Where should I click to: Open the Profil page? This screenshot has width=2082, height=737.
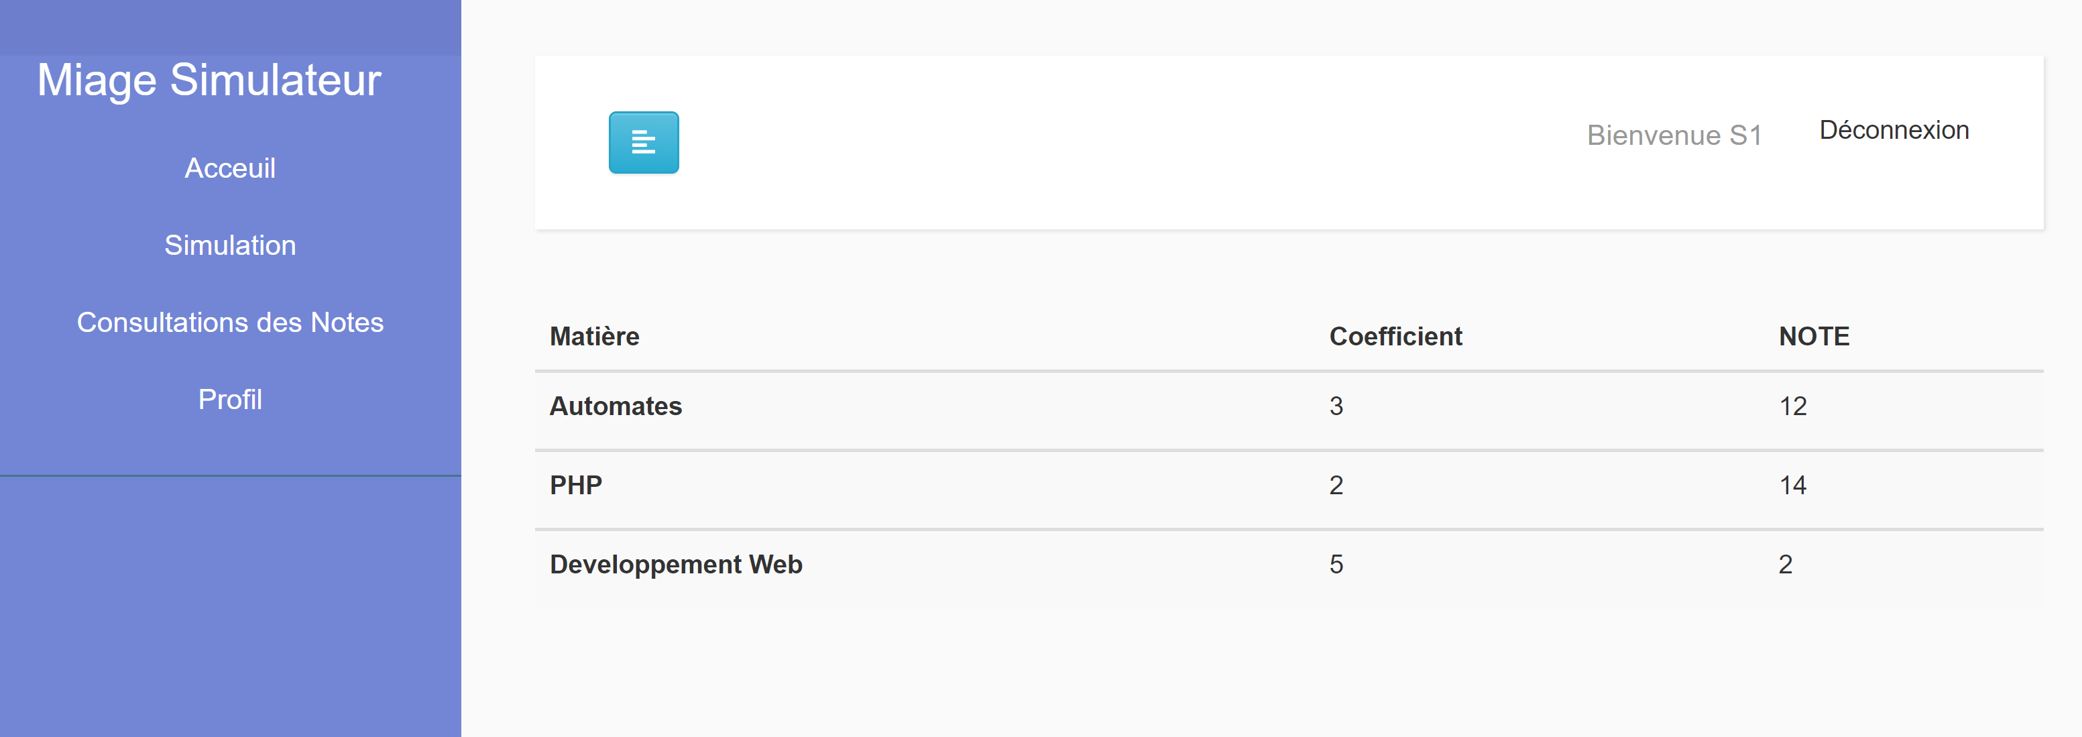click(x=231, y=399)
